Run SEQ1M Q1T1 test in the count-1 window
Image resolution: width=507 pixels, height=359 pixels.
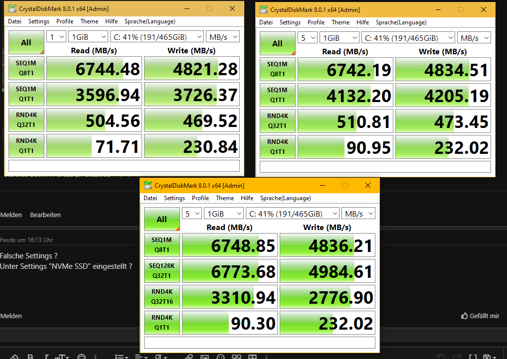26,94
